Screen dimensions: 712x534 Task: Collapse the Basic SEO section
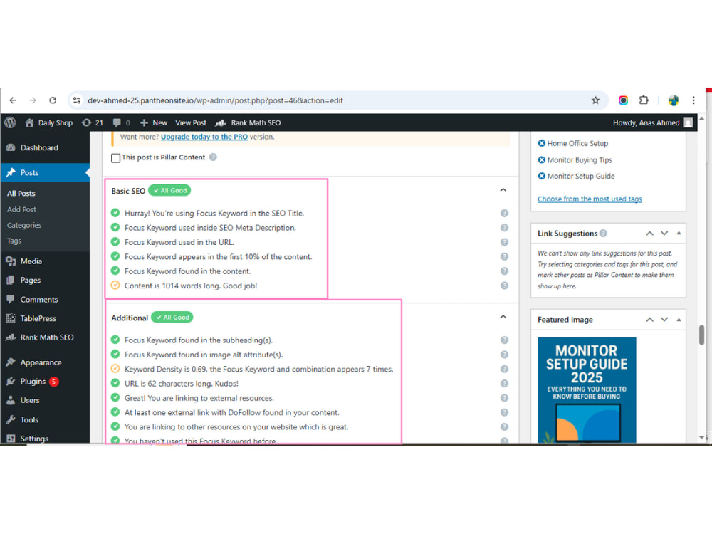coord(503,190)
